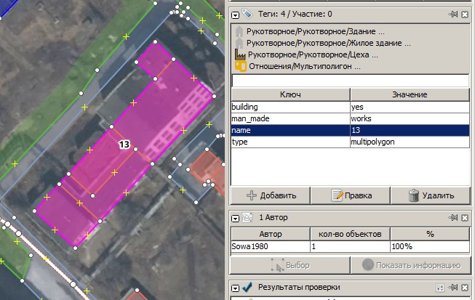
Task: Open the Жилое здание preset link
Action: click(x=329, y=44)
